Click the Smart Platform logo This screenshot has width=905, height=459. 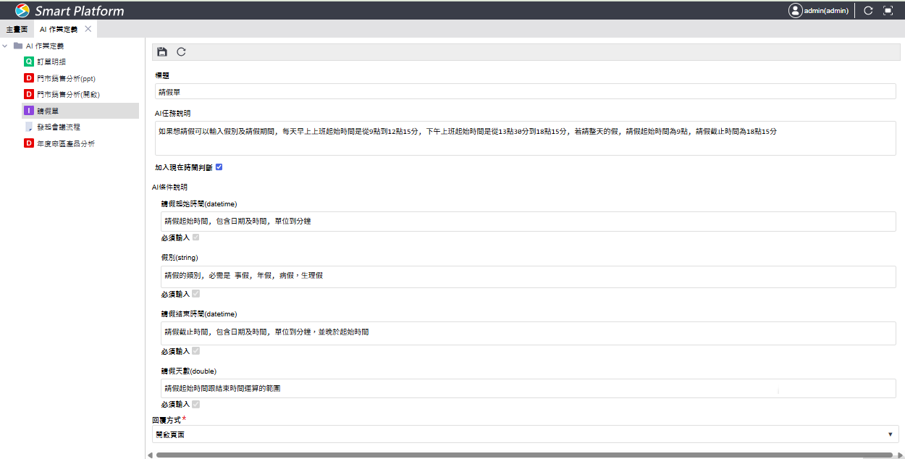click(x=22, y=11)
